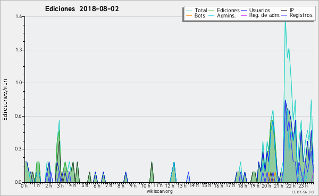Screen dimensions: 319x196
Task: Click the '23 h' x-axis label
Action: pyautogui.click(x=303, y=186)
